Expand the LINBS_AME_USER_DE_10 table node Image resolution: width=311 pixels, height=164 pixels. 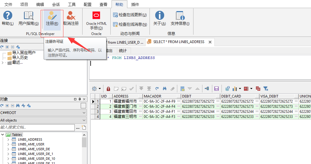coord(8,159)
